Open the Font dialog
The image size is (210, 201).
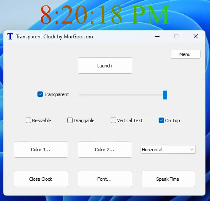(105, 179)
